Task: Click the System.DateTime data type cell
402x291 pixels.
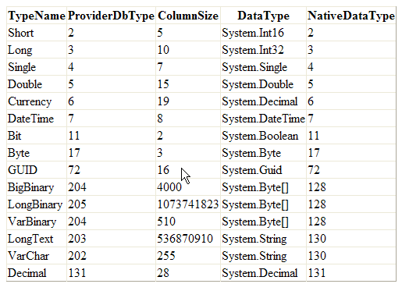Action: coord(263,119)
